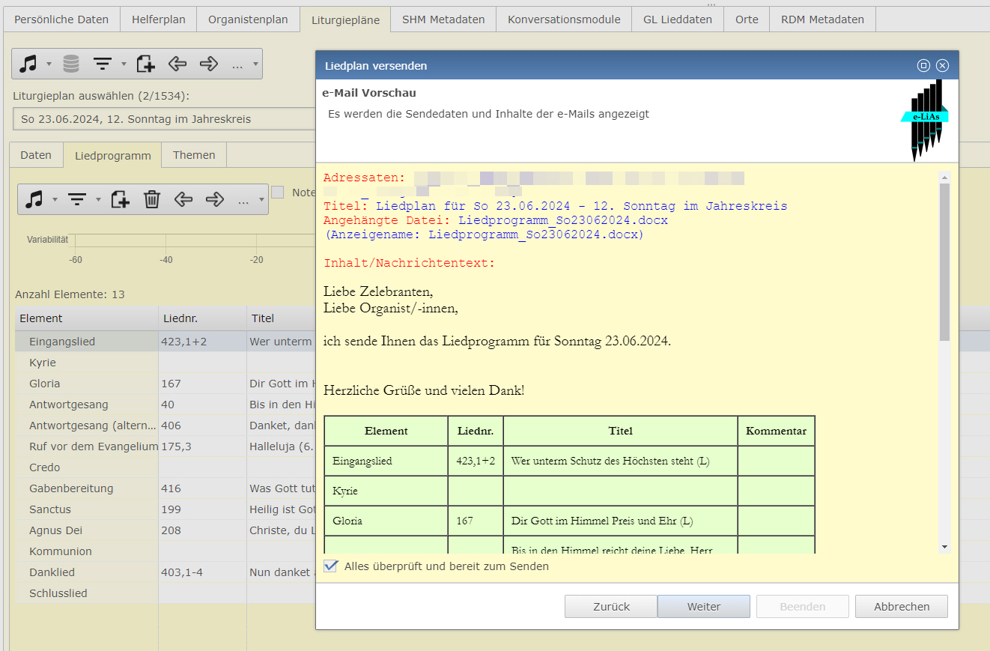The image size is (990, 651).
Task: Open the Helferplan tab
Action: 159,19
